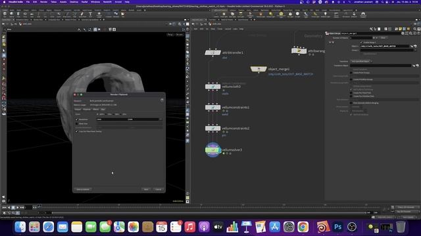Select the object_merge1 node
The height and width of the screenshot is (236, 421).
pos(259,69)
